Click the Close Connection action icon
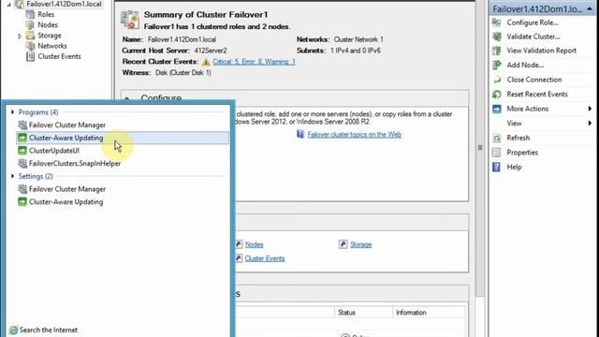599x337 pixels. point(497,80)
